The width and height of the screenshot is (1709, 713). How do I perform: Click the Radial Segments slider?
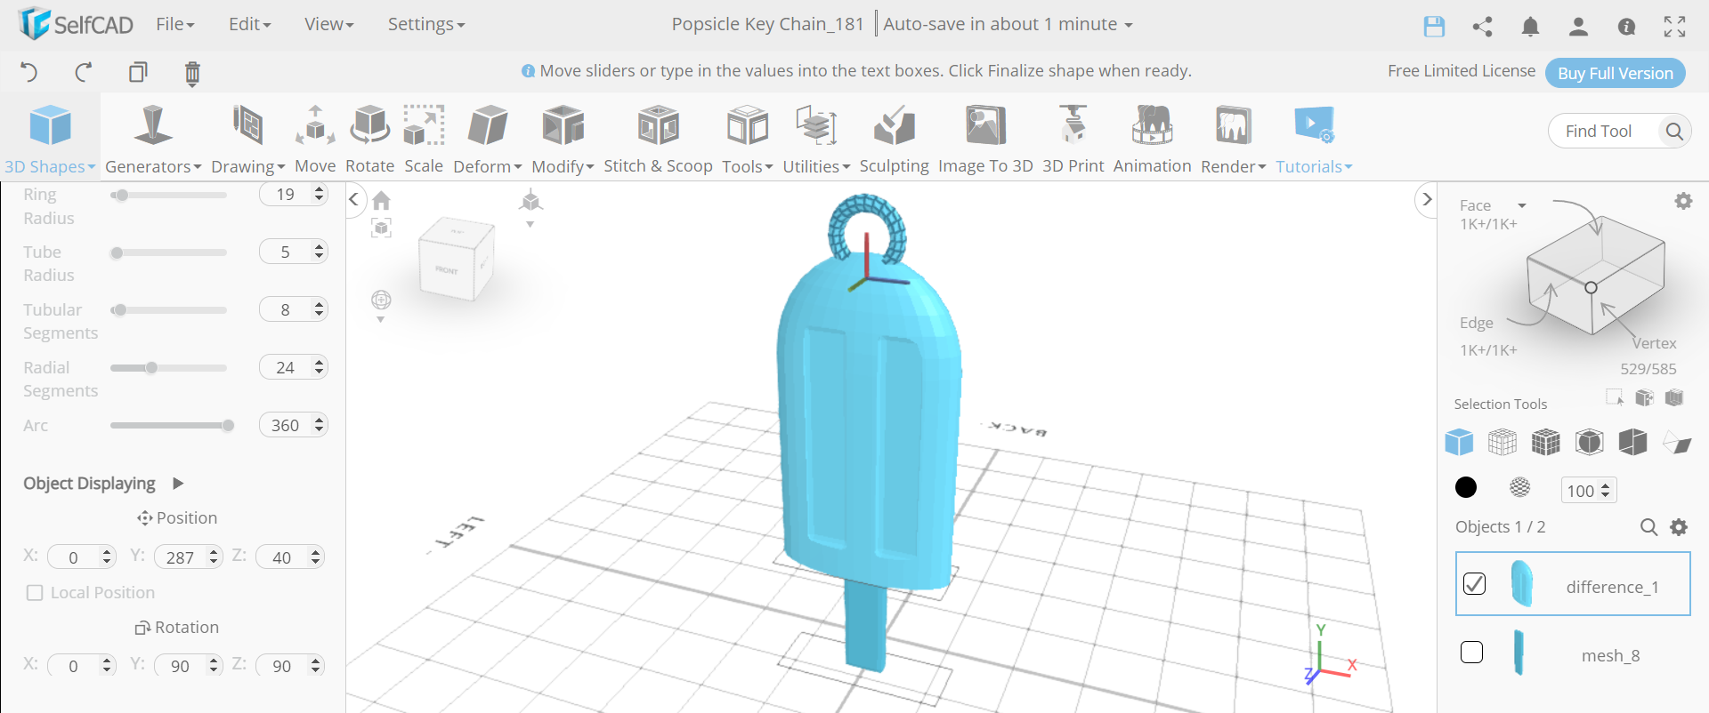coord(168,368)
